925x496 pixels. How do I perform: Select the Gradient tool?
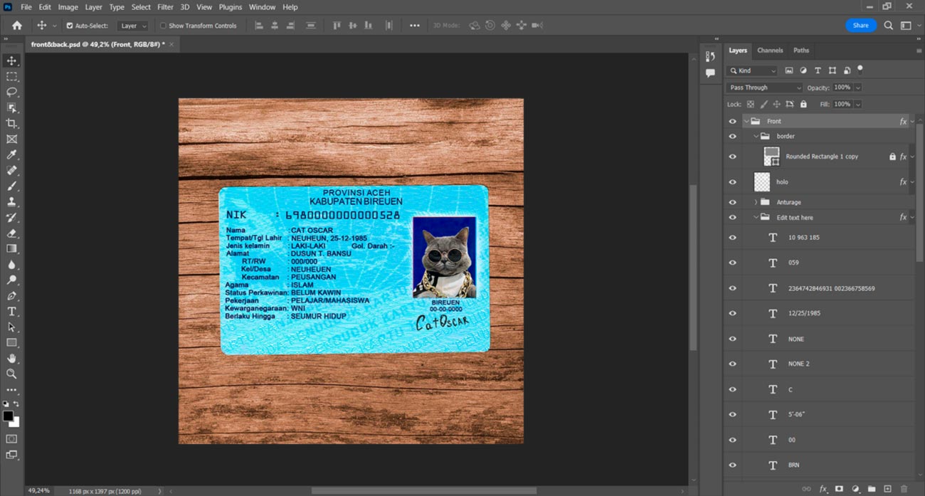pyautogui.click(x=11, y=248)
